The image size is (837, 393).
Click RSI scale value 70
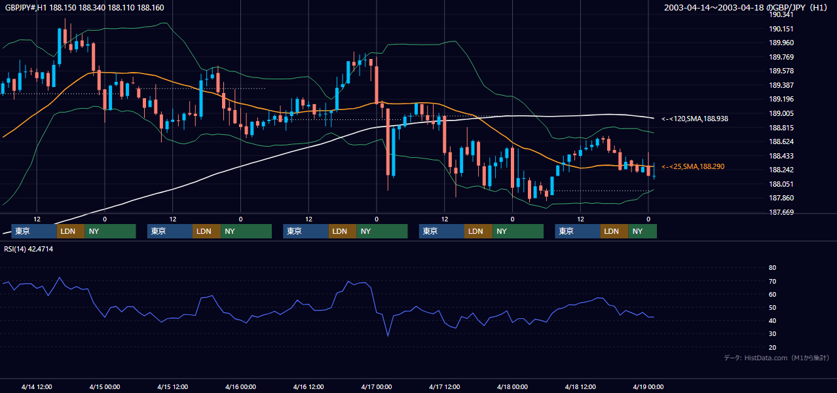click(772, 281)
